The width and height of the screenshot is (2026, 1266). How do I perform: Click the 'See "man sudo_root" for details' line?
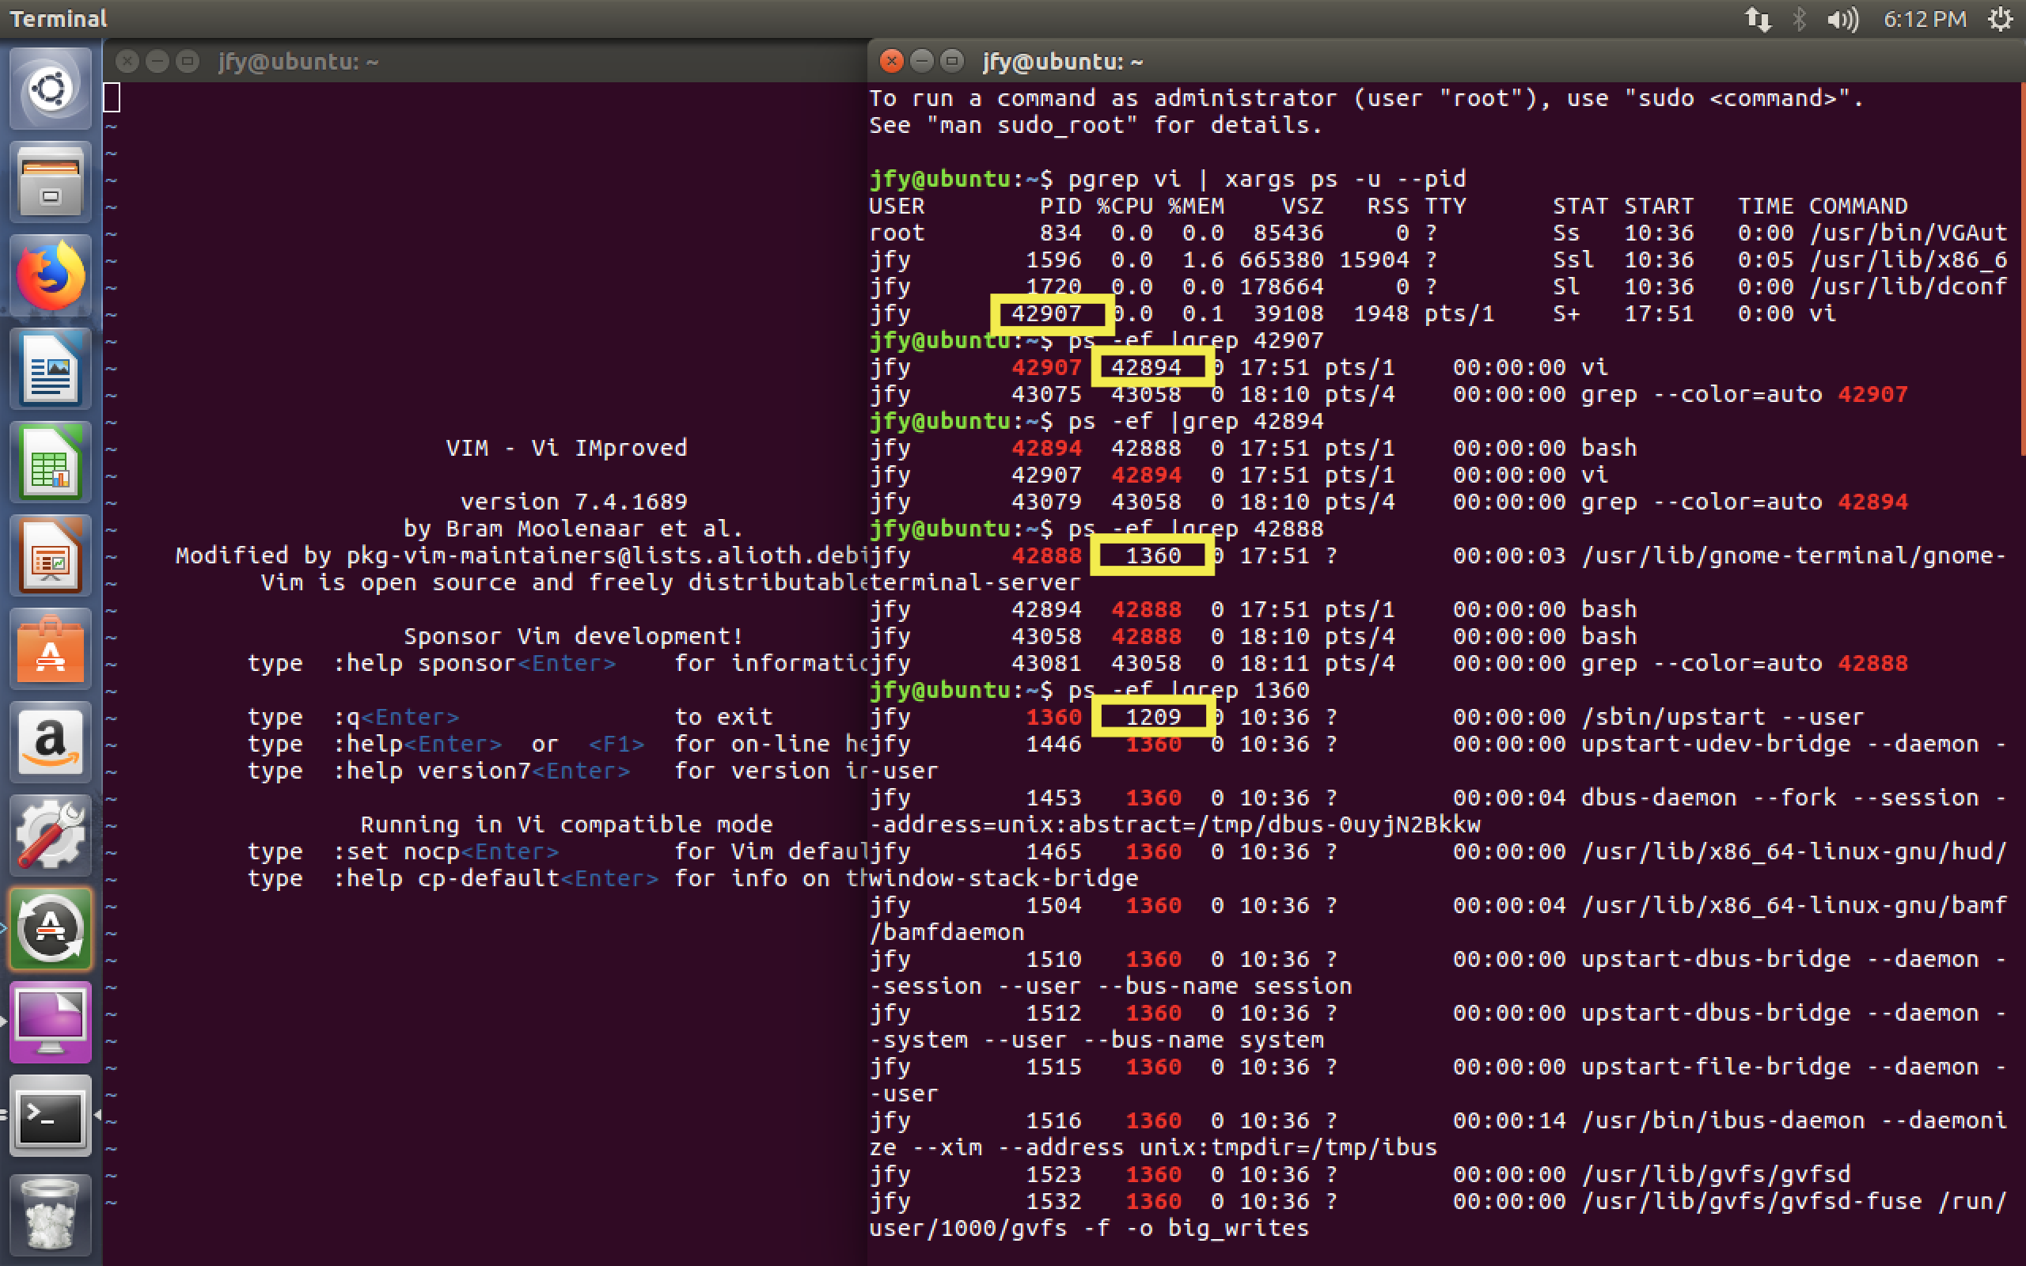click(x=1096, y=126)
